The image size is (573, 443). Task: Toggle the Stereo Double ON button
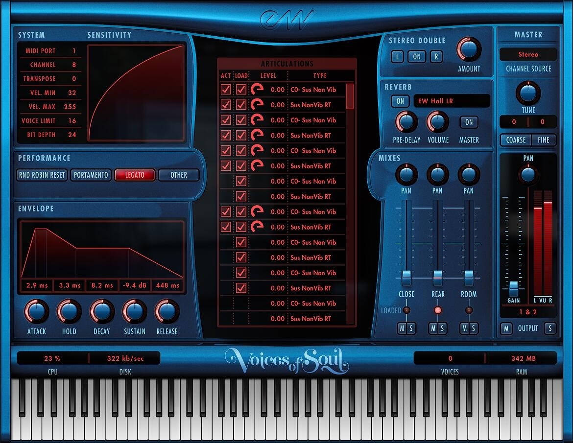pos(417,57)
